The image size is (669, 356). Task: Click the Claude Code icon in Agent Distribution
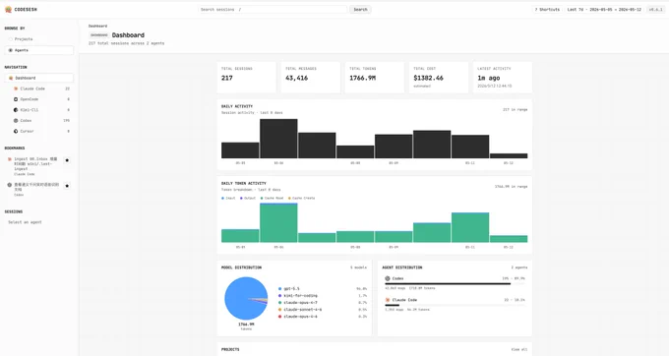coord(388,300)
